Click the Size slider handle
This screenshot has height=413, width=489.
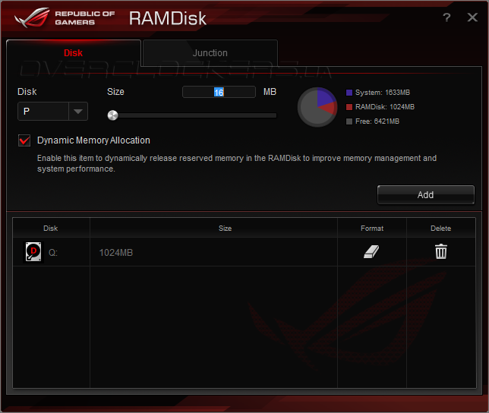[x=112, y=115]
